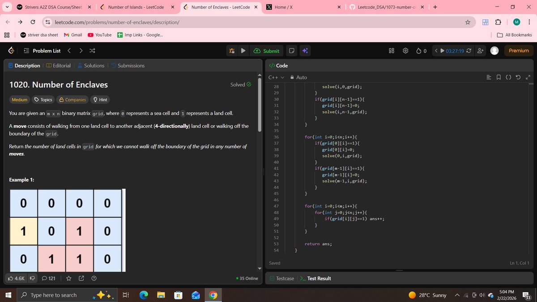
Task: Open the All Bookmarks folder
Action: click(515, 35)
